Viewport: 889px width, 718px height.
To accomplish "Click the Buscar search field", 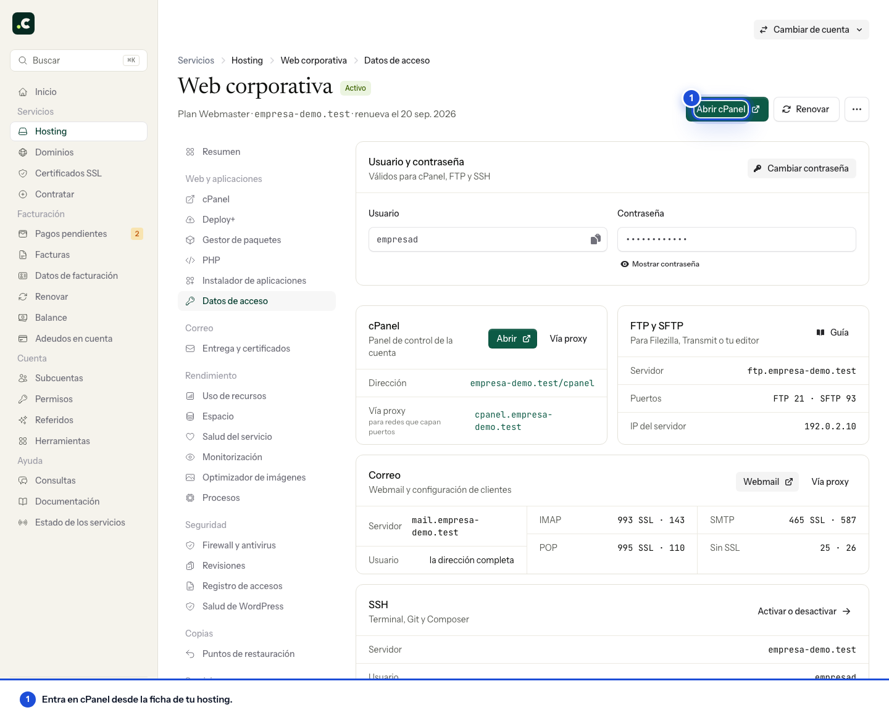I will tap(79, 60).
